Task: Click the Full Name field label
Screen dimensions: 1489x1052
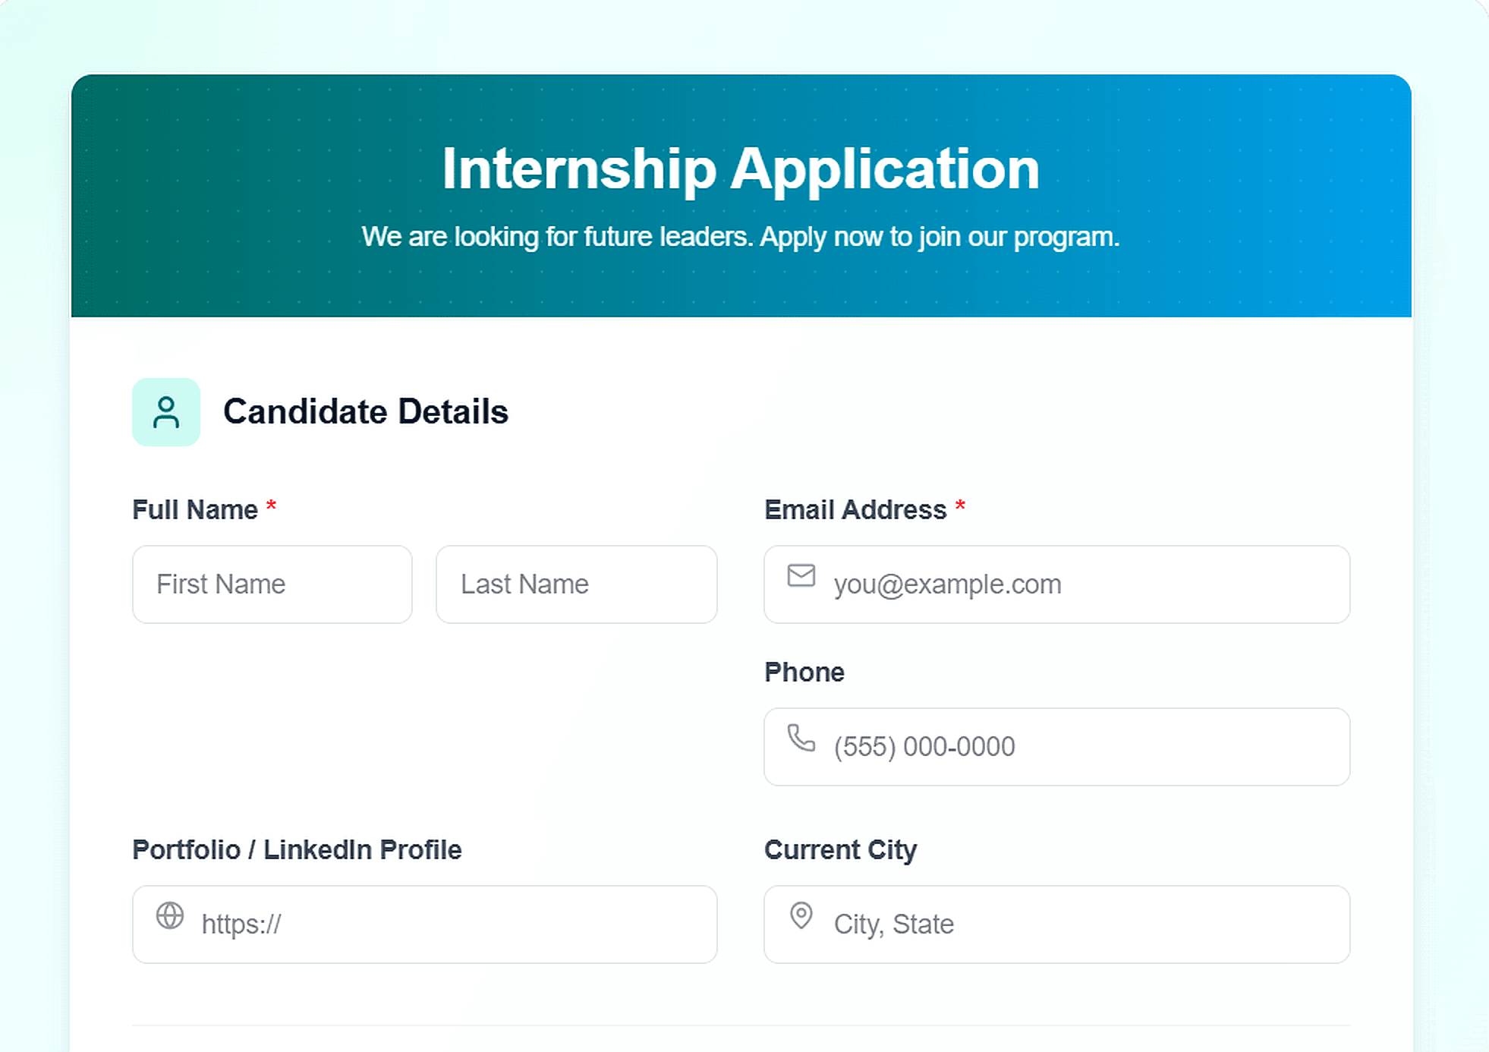Action: pyautogui.click(x=195, y=509)
